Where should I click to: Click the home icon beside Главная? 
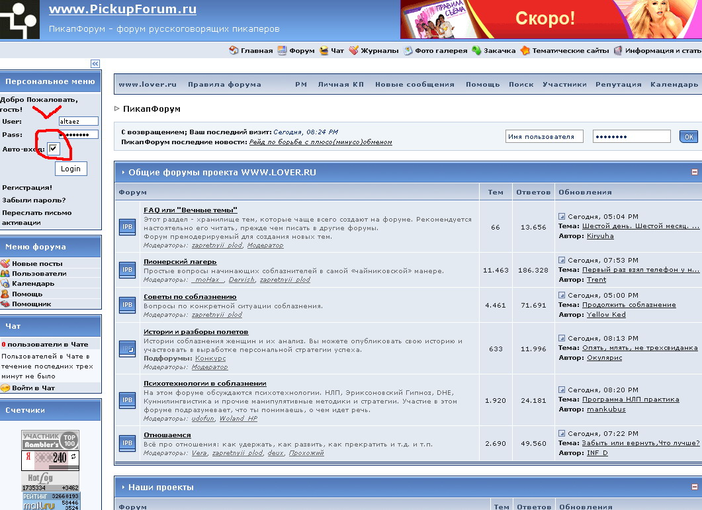234,50
